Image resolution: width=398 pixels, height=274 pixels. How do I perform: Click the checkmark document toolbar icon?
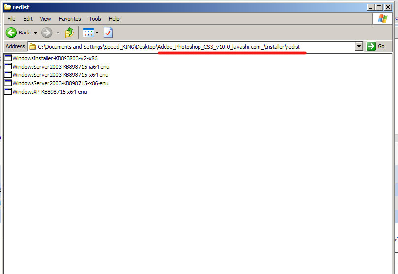coord(108,33)
